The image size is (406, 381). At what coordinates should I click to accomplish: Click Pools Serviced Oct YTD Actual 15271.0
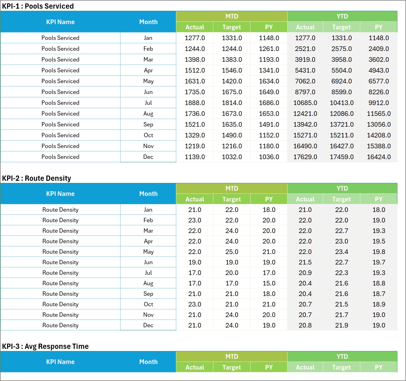click(305, 135)
